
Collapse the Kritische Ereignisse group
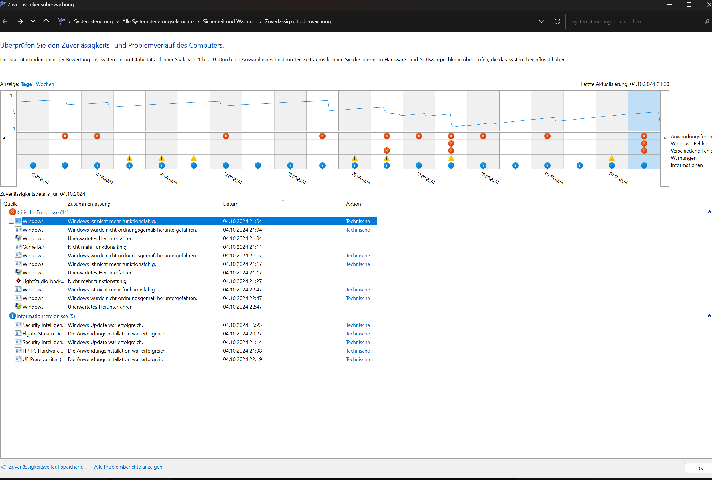click(x=709, y=212)
